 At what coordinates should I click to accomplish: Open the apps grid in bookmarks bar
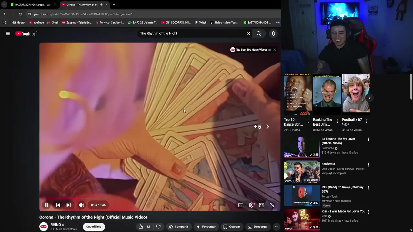coord(4,23)
